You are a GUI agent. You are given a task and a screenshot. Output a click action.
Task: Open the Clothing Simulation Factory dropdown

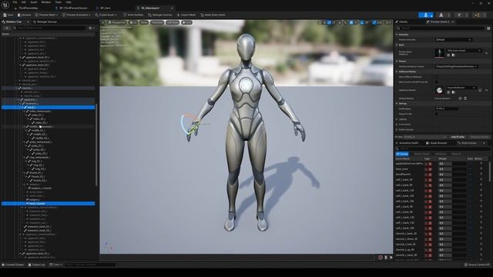tap(457, 66)
